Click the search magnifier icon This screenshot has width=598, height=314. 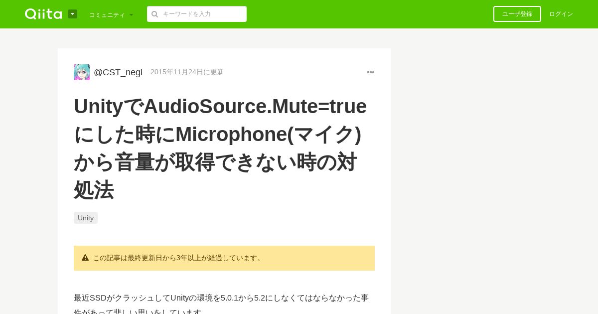[x=154, y=14]
